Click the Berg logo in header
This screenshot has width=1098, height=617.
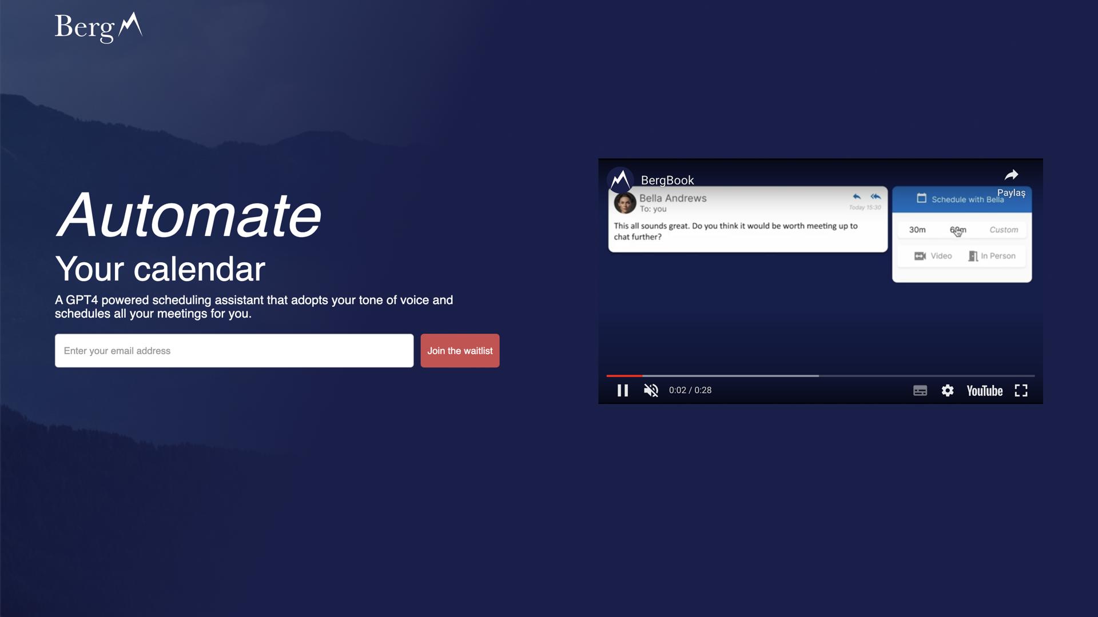pyautogui.click(x=98, y=27)
